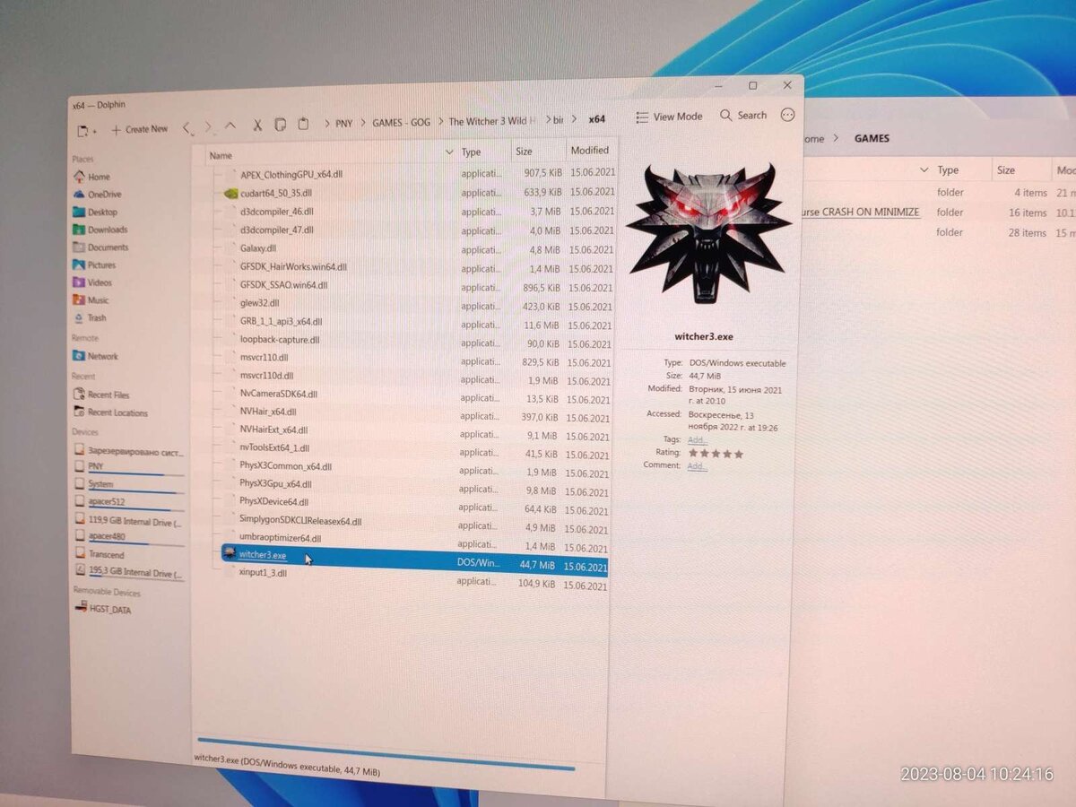Open Recent Files in sidebar
The width and height of the screenshot is (1076, 807).
point(102,395)
